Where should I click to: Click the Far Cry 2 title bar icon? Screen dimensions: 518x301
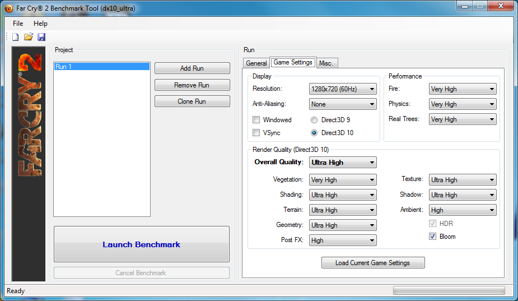point(9,8)
